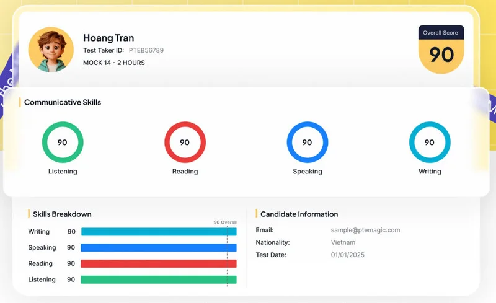Click the blue Speaking breakdown bar
This screenshot has height=303, width=496.
point(159,248)
